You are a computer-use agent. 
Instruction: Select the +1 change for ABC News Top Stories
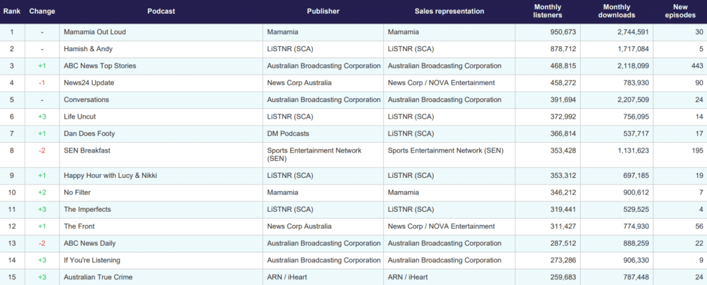point(41,66)
